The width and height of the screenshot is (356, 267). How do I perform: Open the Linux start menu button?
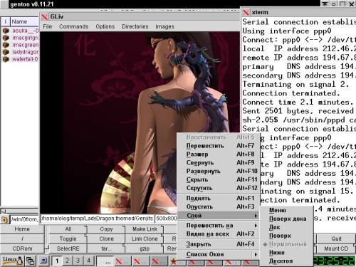click(12, 261)
